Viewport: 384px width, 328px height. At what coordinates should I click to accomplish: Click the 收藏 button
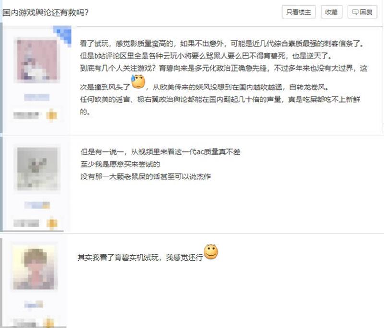pos(331,12)
